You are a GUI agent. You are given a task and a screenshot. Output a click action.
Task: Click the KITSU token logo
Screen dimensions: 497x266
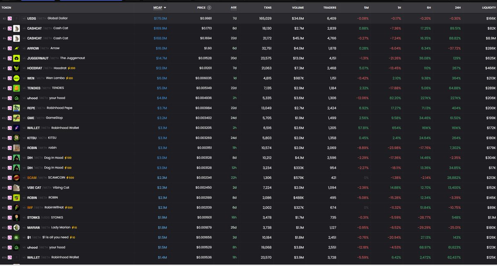pyautogui.click(x=16, y=138)
